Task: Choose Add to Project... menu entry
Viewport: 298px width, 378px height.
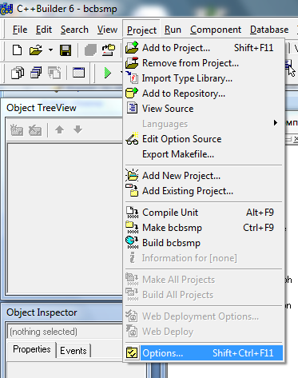Action: (204, 48)
